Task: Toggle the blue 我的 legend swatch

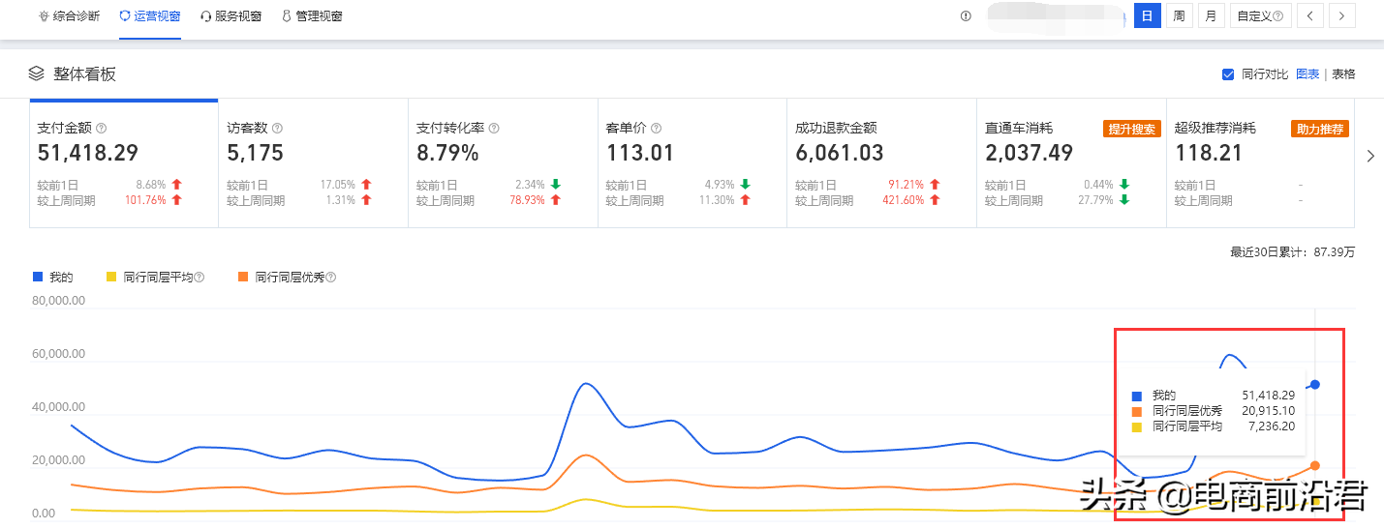Action: (x=38, y=277)
